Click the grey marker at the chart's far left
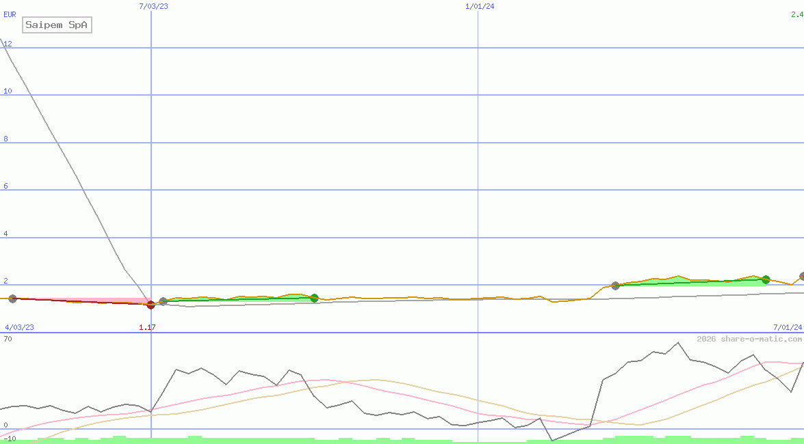Screen dimensions: 804x444 click(x=12, y=299)
